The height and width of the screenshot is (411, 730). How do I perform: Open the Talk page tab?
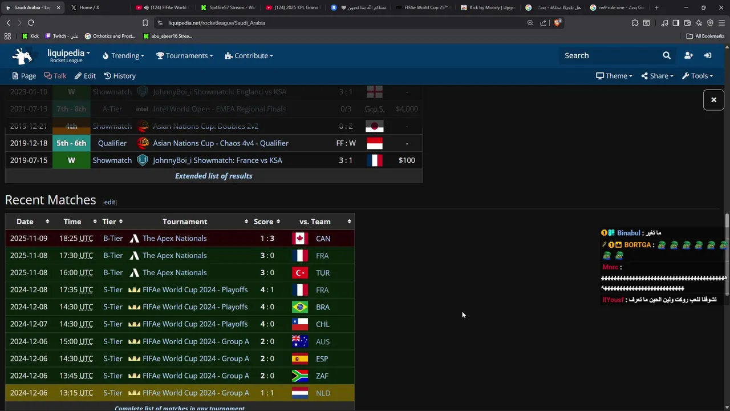point(55,76)
